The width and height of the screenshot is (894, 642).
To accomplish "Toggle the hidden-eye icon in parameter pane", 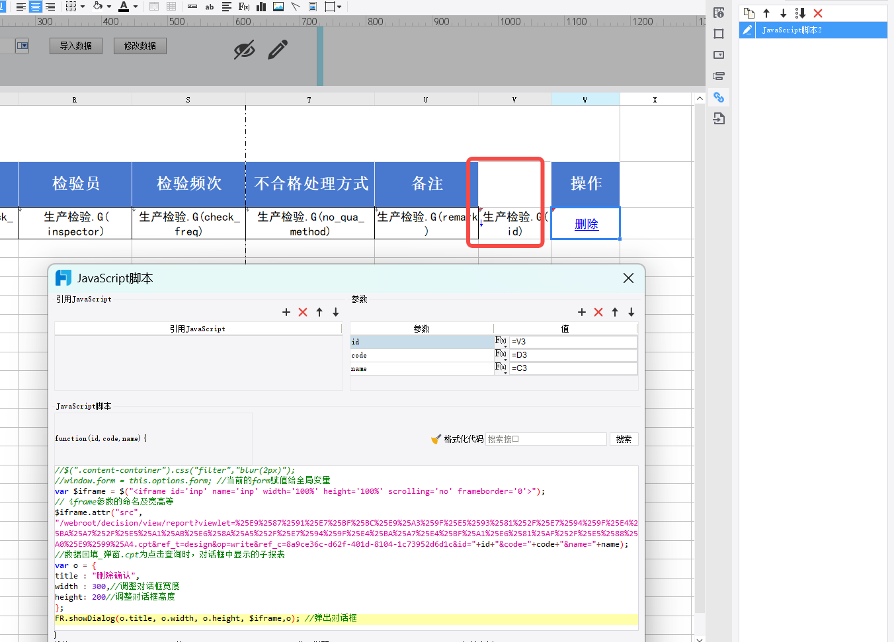I will click(245, 50).
